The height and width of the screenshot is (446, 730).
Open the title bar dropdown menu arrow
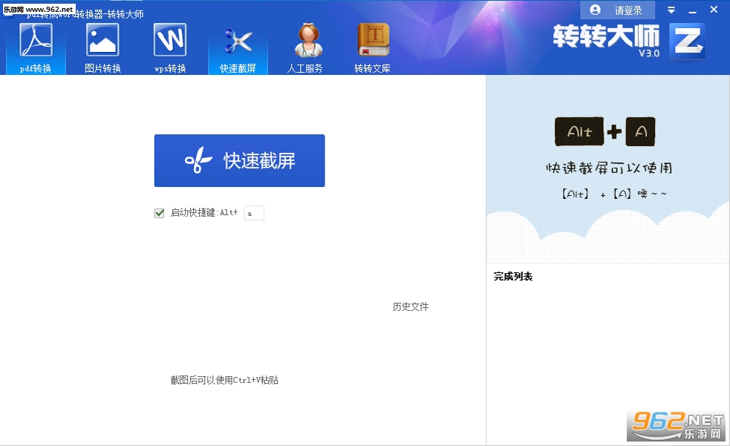(671, 10)
